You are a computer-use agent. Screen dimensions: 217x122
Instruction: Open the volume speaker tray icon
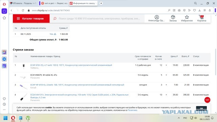[x=196, y=118]
